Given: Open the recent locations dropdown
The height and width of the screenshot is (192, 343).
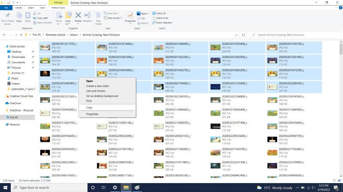Looking at the screenshot, I should [x=16, y=35].
